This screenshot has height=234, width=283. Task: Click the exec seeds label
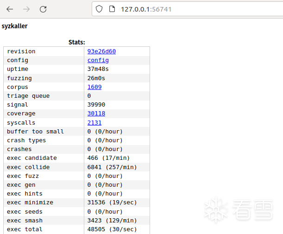(x=25, y=212)
